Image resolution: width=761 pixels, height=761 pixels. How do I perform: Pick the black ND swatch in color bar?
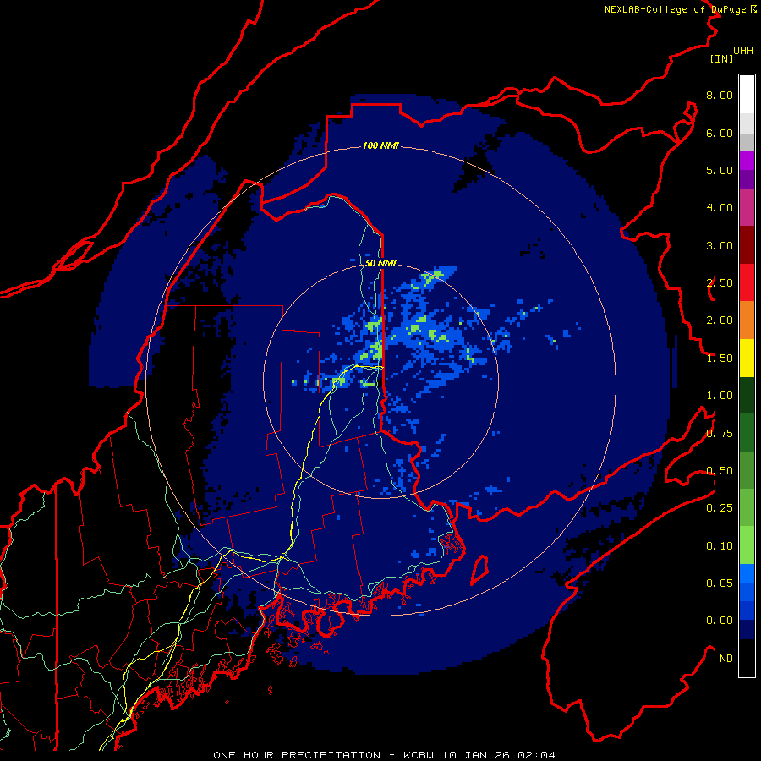[x=747, y=658]
